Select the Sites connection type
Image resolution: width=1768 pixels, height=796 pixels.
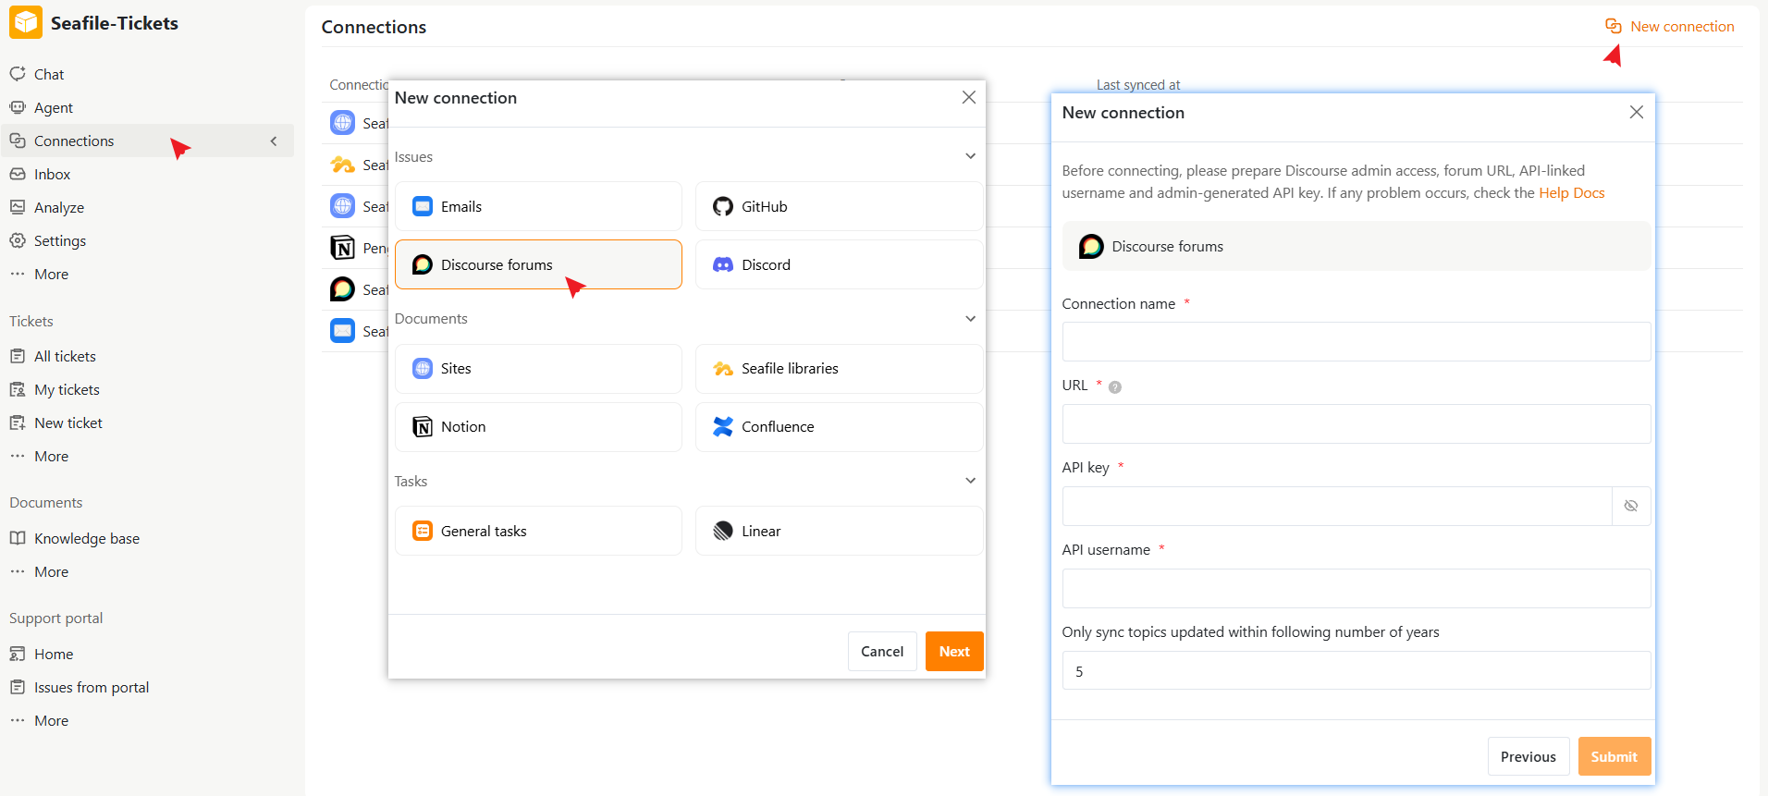[538, 368]
